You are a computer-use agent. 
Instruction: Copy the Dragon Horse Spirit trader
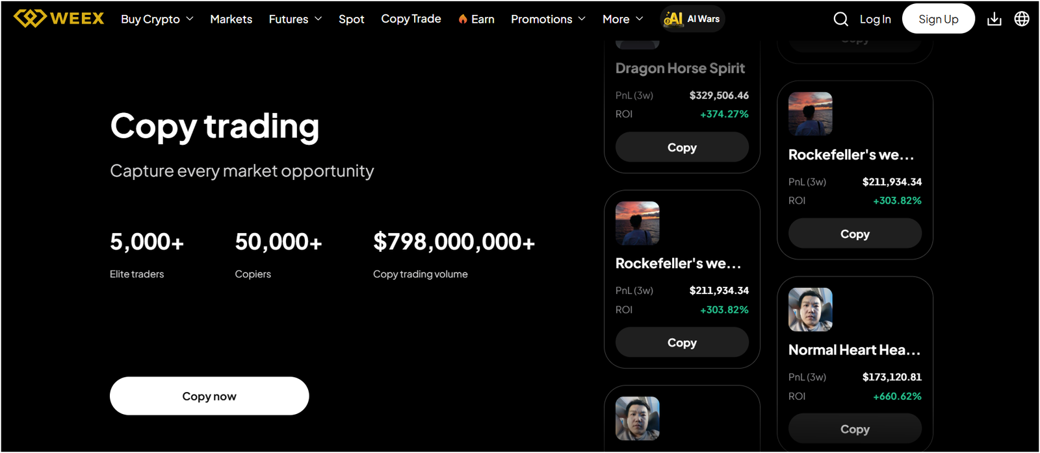(x=681, y=147)
